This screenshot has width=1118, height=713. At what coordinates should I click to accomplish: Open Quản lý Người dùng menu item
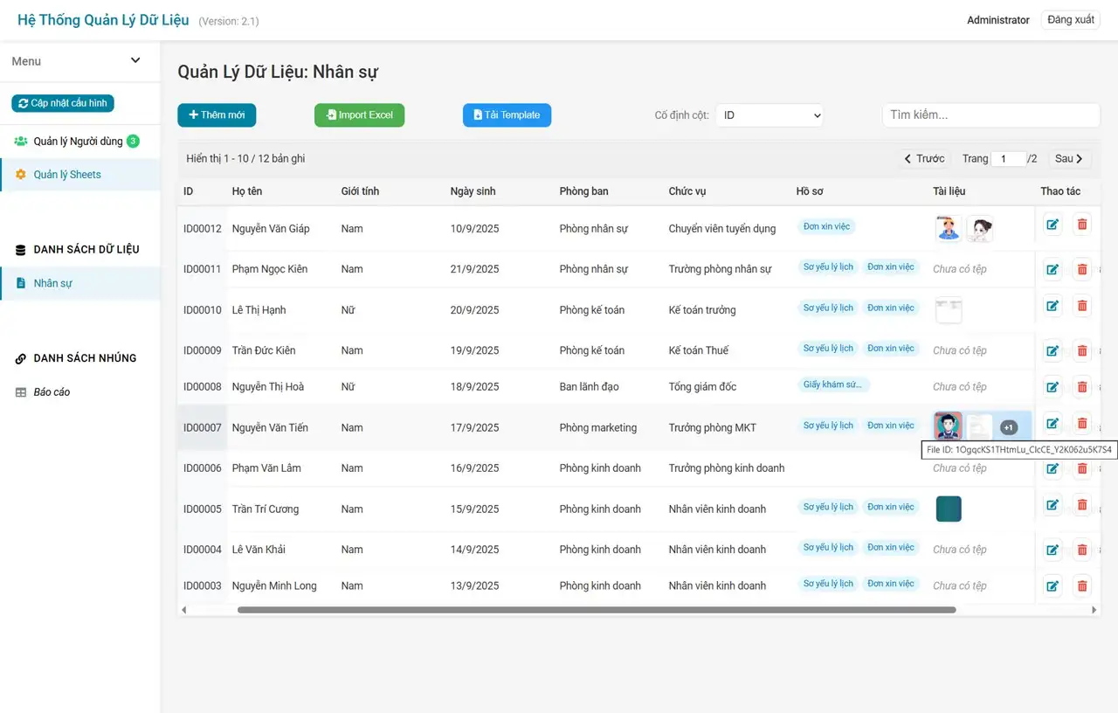pos(78,142)
